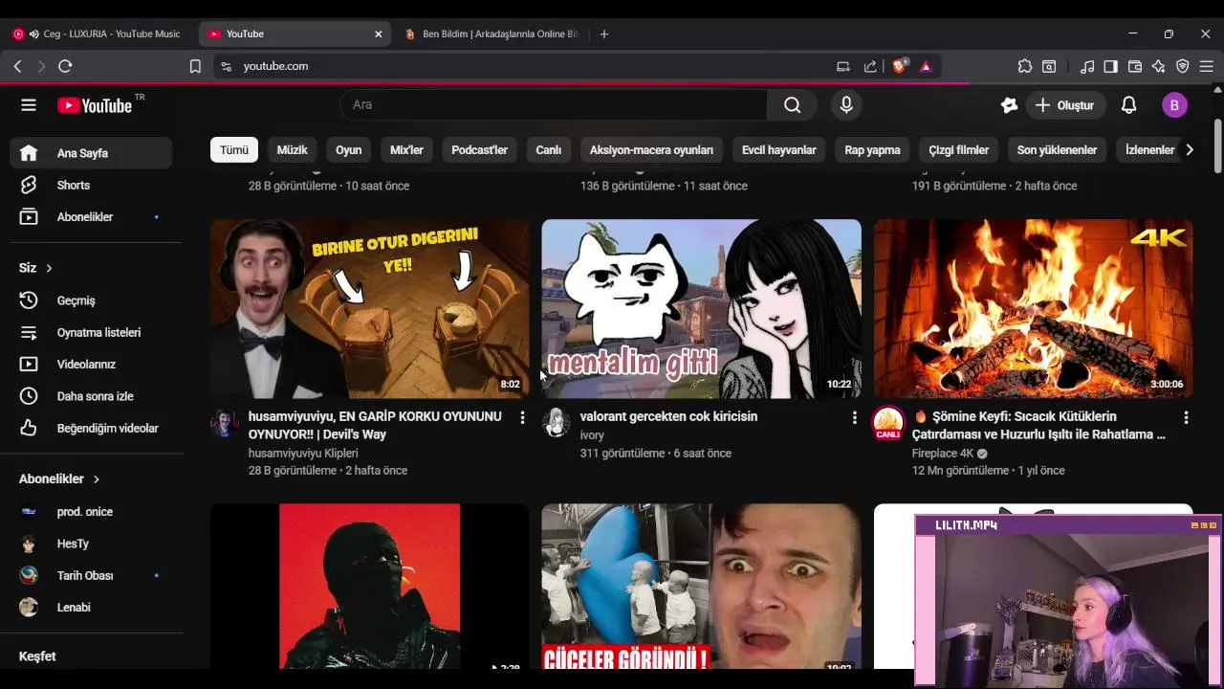Go to Ana Sayfa in sidebar
This screenshot has width=1224, height=689.
[92, 153]
